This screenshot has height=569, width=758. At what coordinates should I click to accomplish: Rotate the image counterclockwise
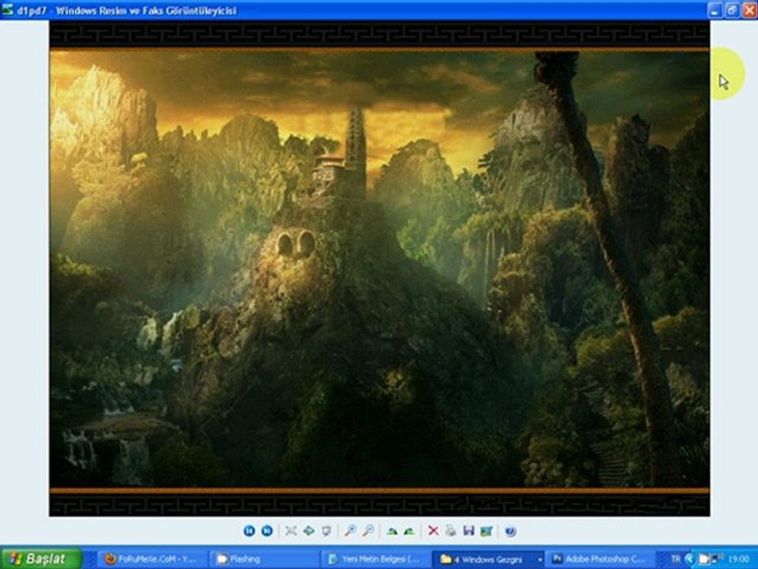coord(409,531)
